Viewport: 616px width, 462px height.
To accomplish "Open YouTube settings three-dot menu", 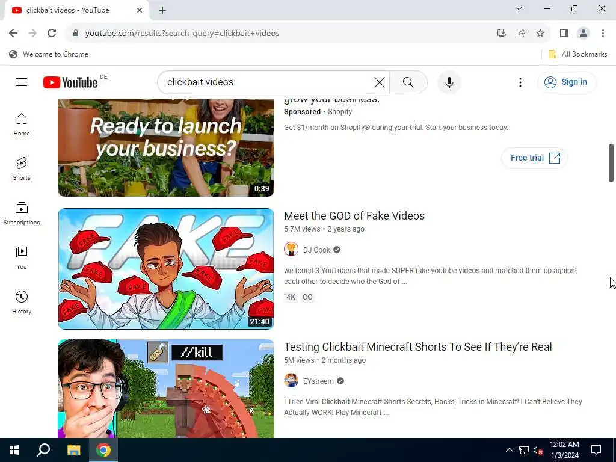I will point(520,82).
